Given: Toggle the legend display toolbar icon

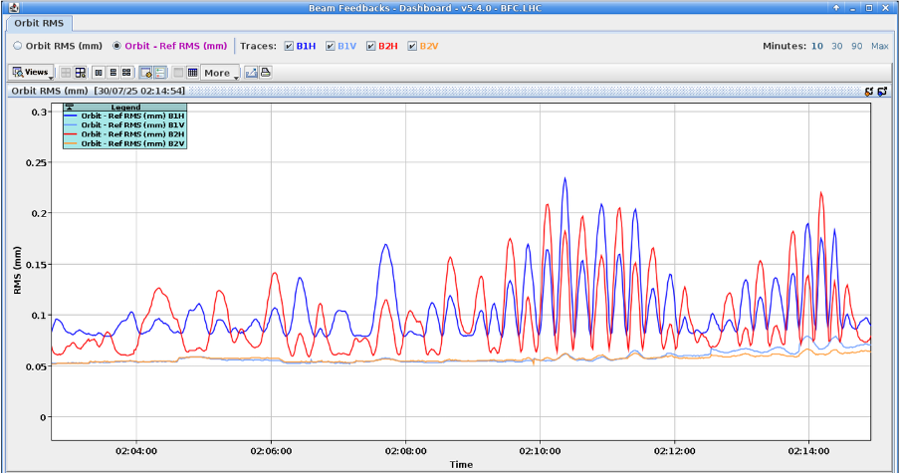Looking at the screenshot, I should click(159, 73).
